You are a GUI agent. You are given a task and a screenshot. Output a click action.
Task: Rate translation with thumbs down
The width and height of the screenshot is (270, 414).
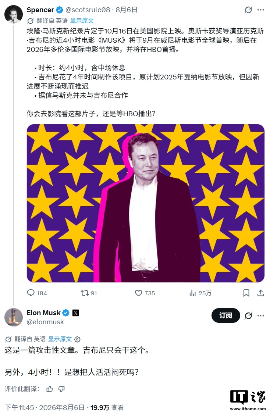(61, 389)
